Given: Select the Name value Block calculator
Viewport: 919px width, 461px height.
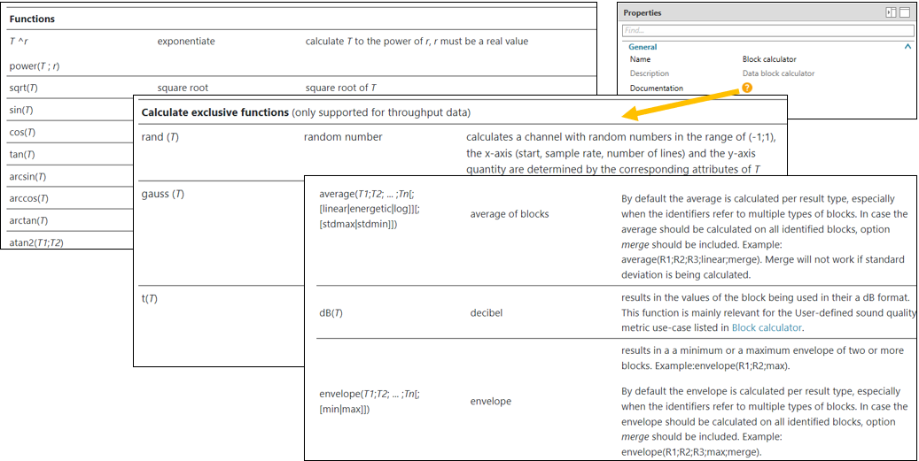Looking at the screenshot, I should pos(769,59).
